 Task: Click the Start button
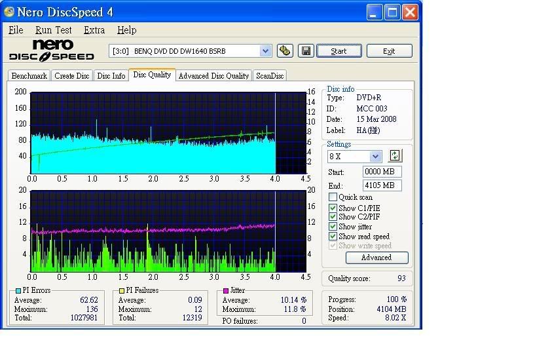pos(339,51)
